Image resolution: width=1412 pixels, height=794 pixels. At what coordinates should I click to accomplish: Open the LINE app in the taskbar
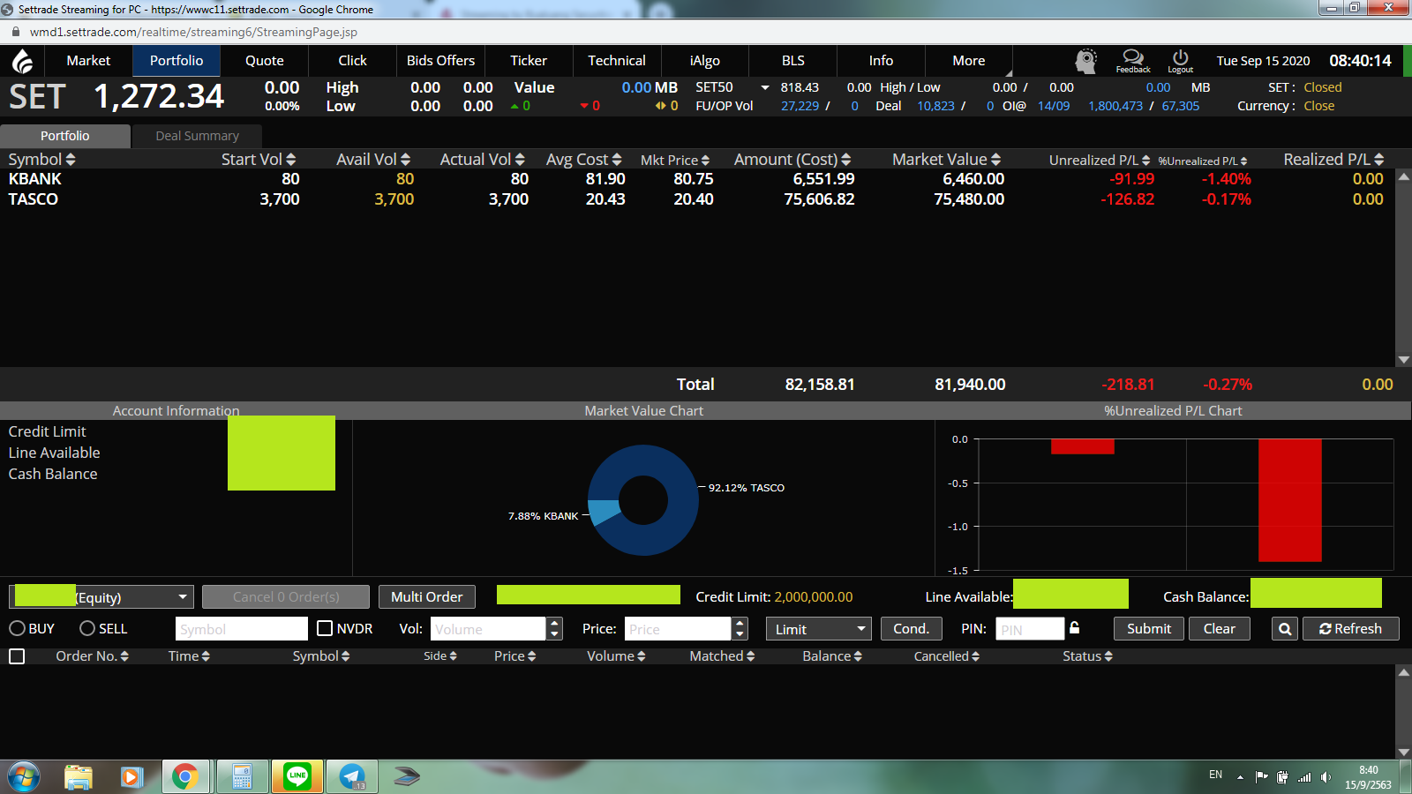pos(297,776)
